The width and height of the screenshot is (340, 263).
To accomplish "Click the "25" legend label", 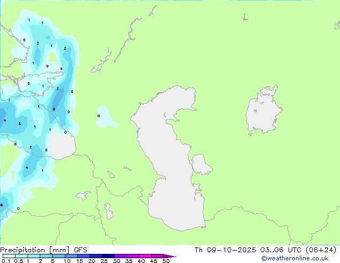I will pos(104,261).
